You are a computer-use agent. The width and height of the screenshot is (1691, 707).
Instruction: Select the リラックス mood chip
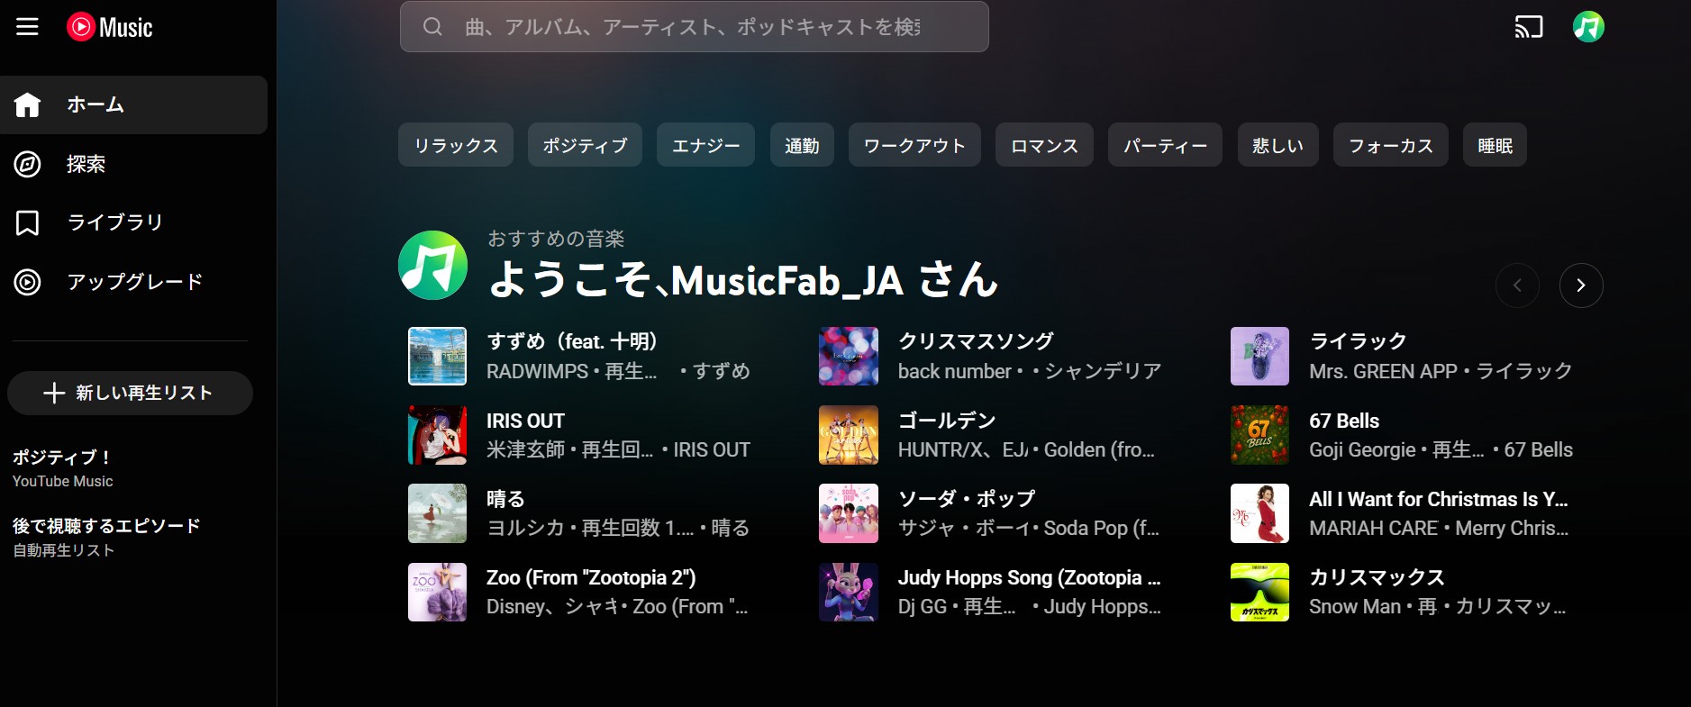tap(456, 145)
